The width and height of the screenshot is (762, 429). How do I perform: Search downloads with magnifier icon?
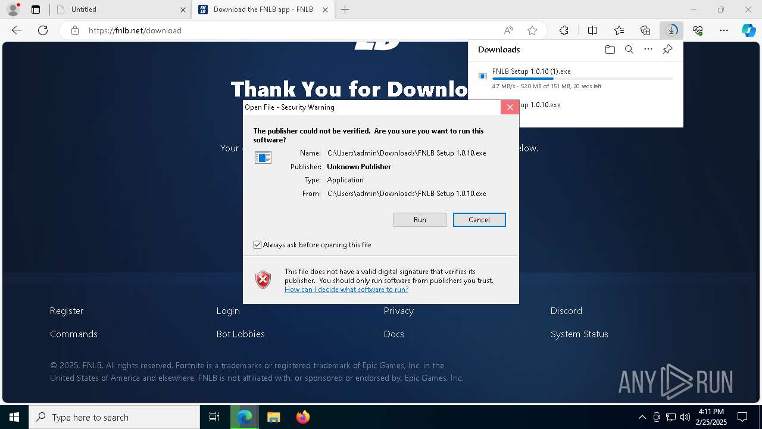(629, 49)
